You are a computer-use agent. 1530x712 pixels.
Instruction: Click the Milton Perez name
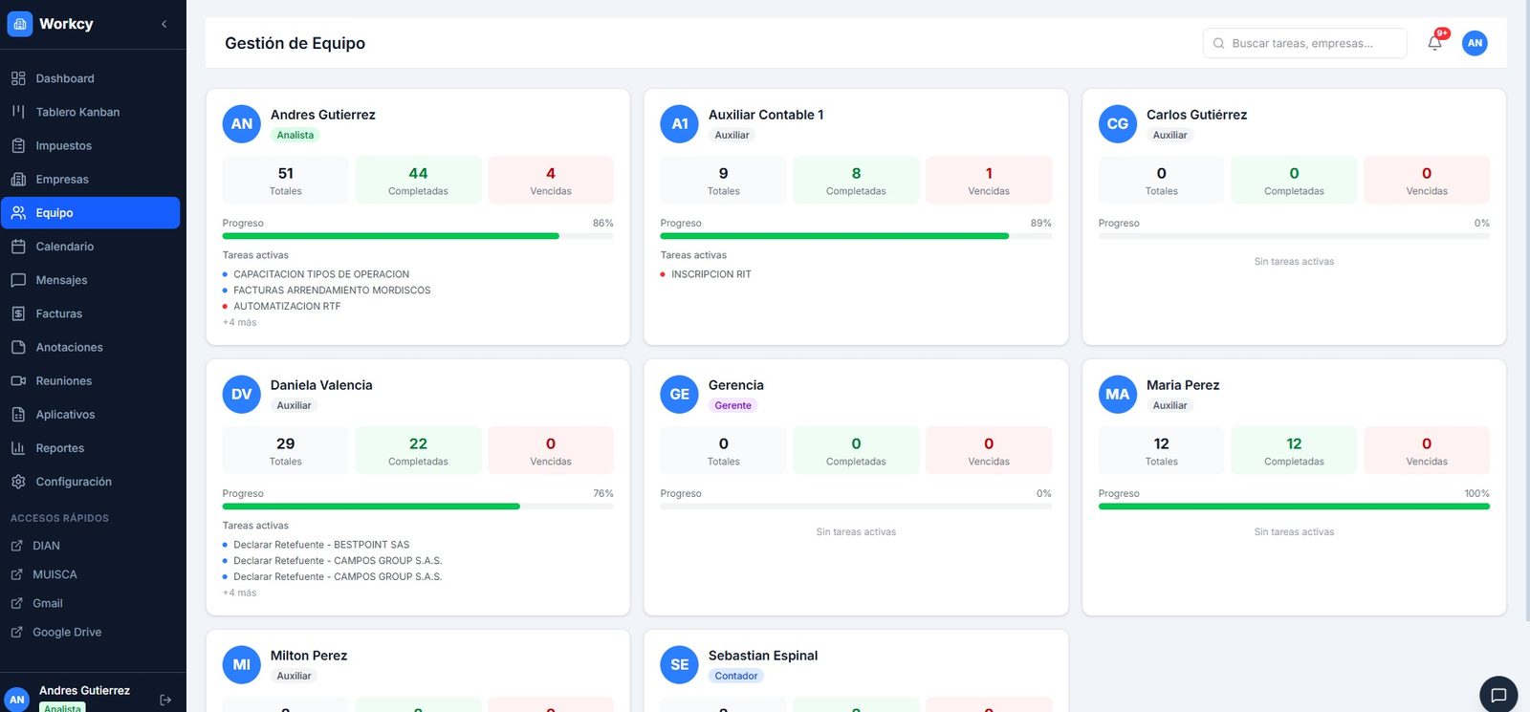click(x=309, y=656)
